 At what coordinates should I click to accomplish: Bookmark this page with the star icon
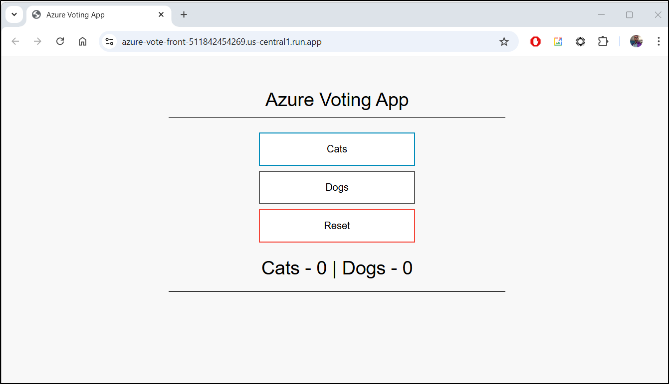coord(504,42)
